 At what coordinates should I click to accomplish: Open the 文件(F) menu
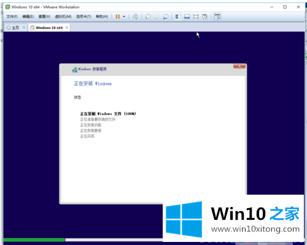click(x=12, y=17)
